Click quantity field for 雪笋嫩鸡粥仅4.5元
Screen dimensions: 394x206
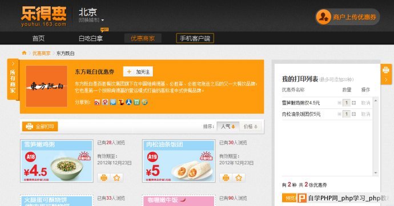point(347,103)
